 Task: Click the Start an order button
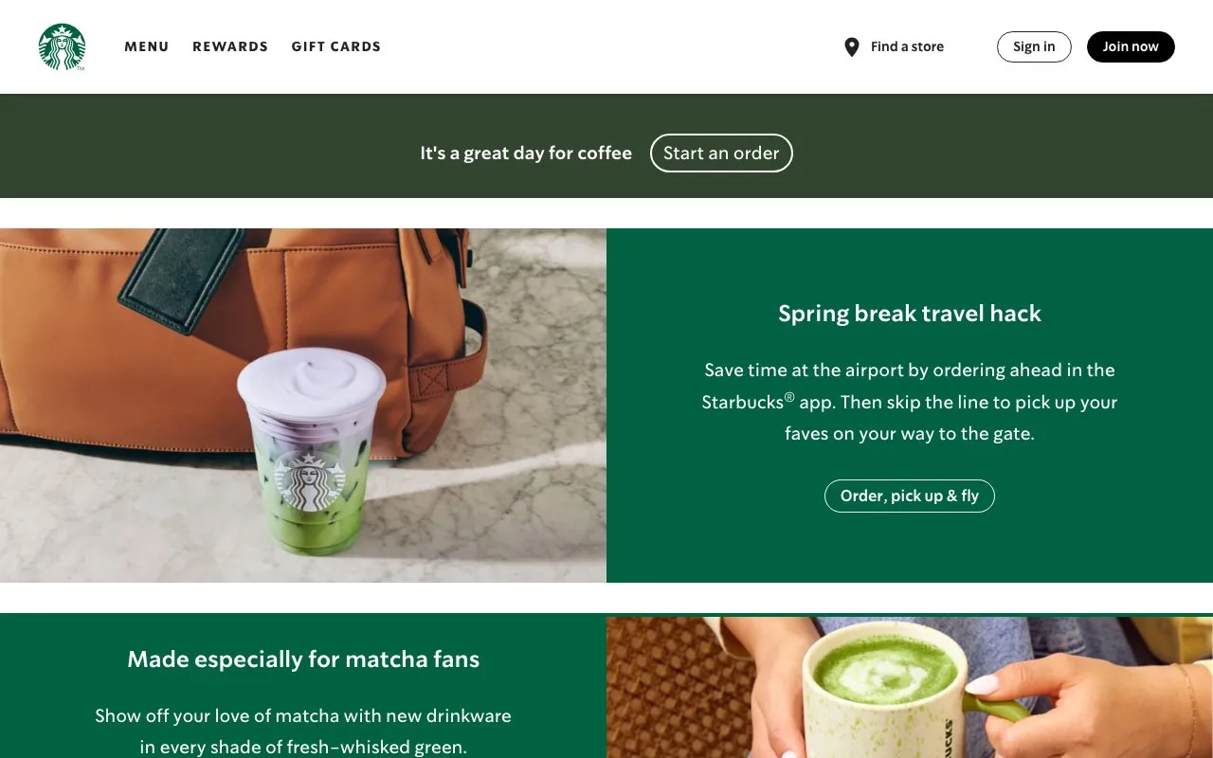click(721, 153)
